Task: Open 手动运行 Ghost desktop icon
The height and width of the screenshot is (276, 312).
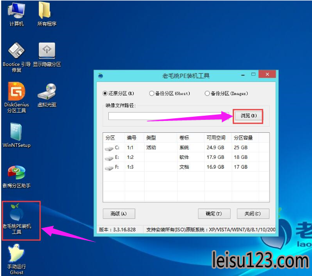Action: [x=17, y=260]
